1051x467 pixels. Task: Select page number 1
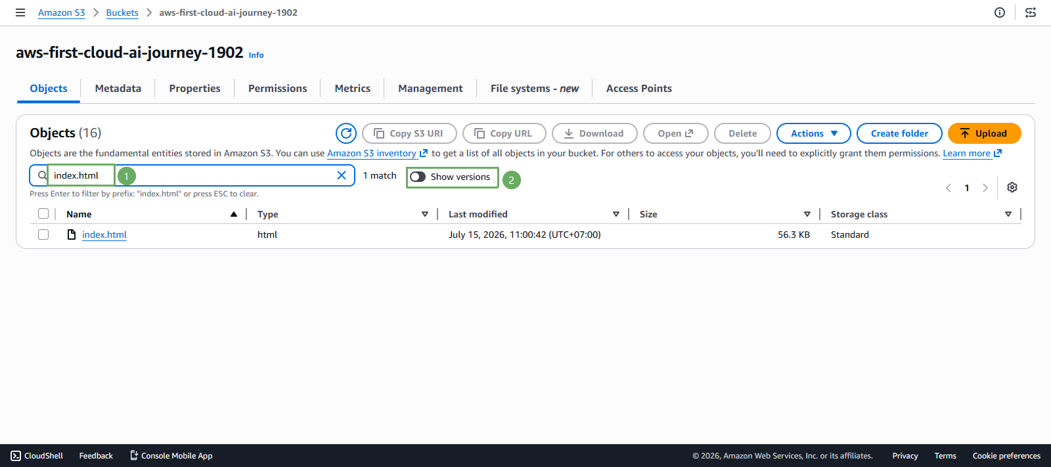pyautogui.click(x=967, y=188)
